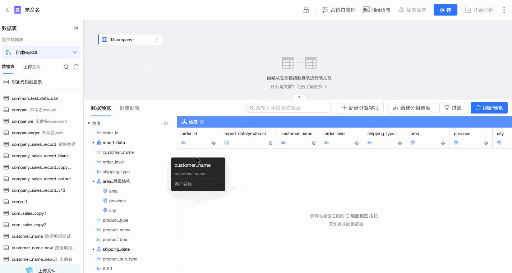Click SQL代码创建表 option
The image size is (512, 273).
(x=27, y=82)
